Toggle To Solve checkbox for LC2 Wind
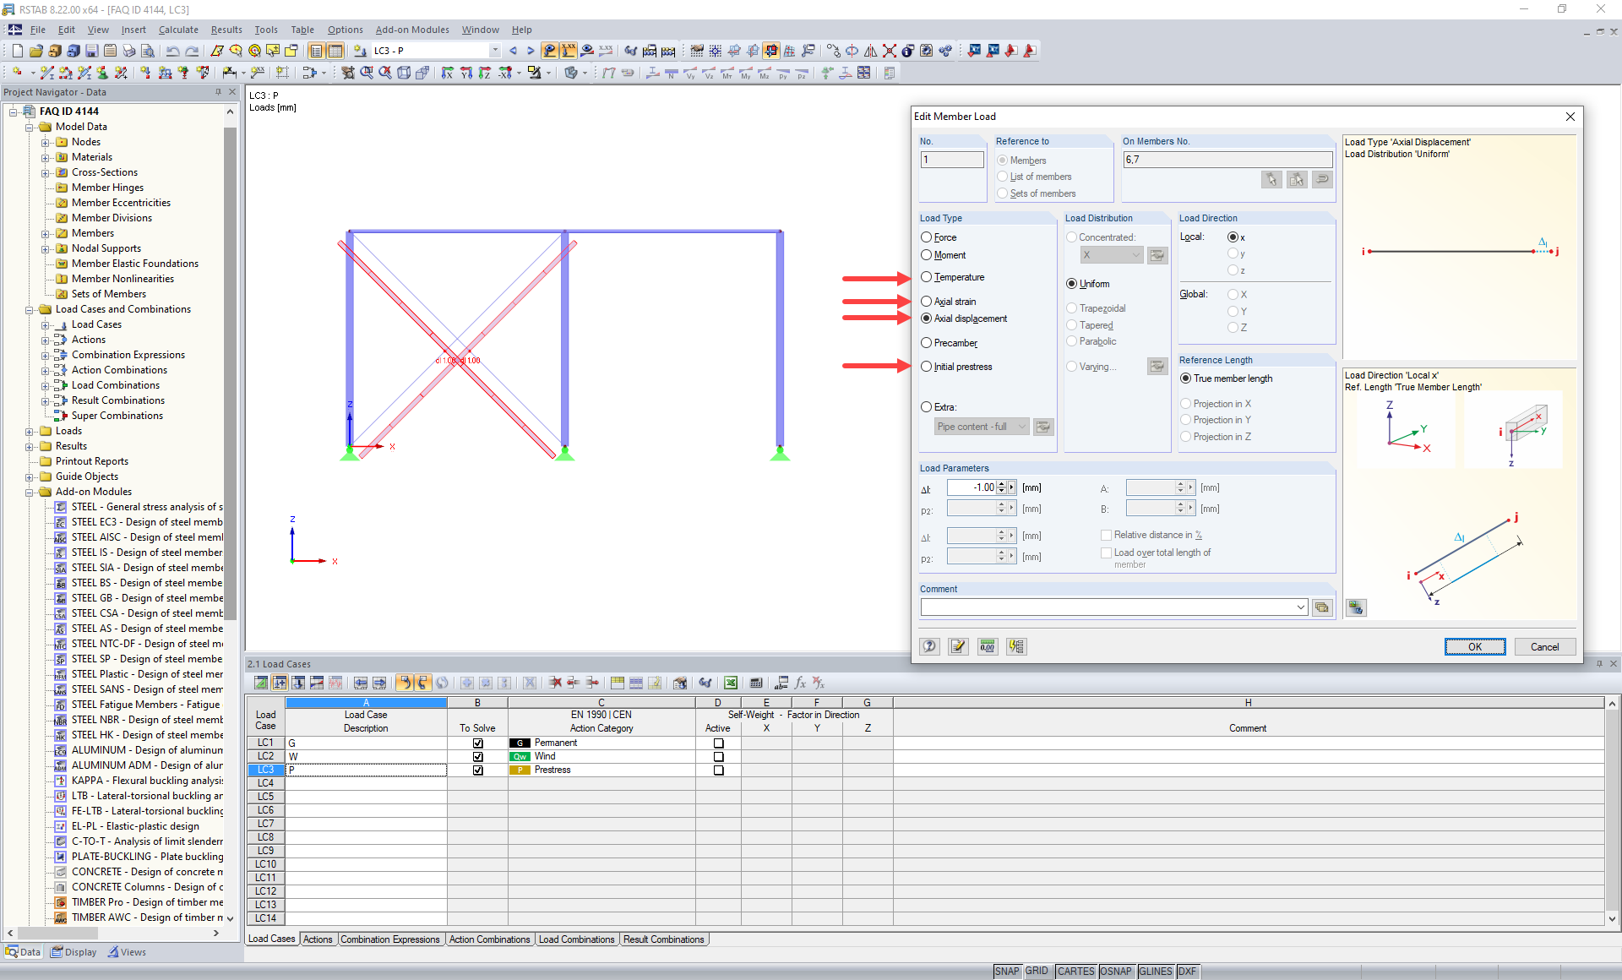 coord(478,756)
